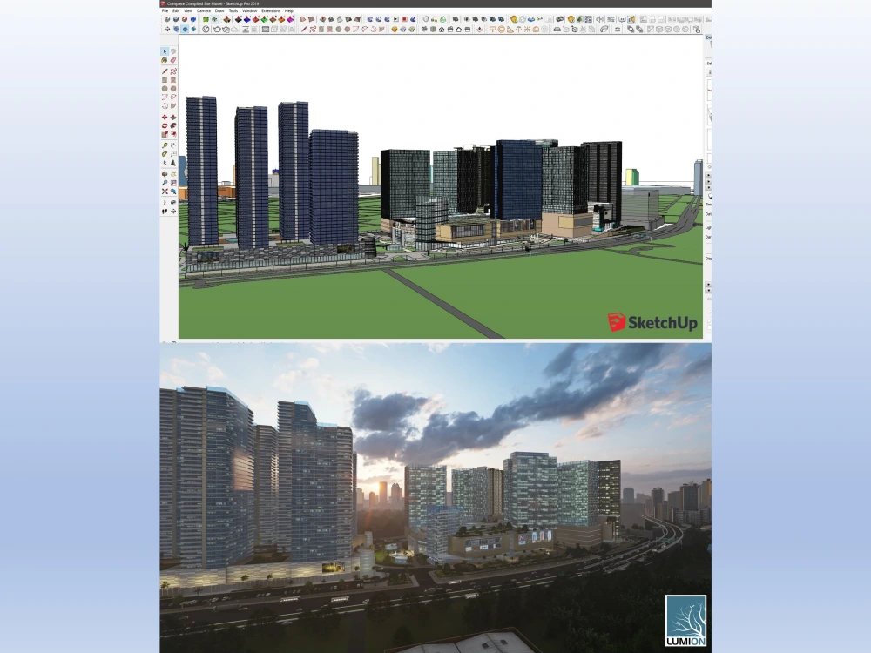
Task: Select the Circle tool in left toolbar
Action: (x=165, y=88)
